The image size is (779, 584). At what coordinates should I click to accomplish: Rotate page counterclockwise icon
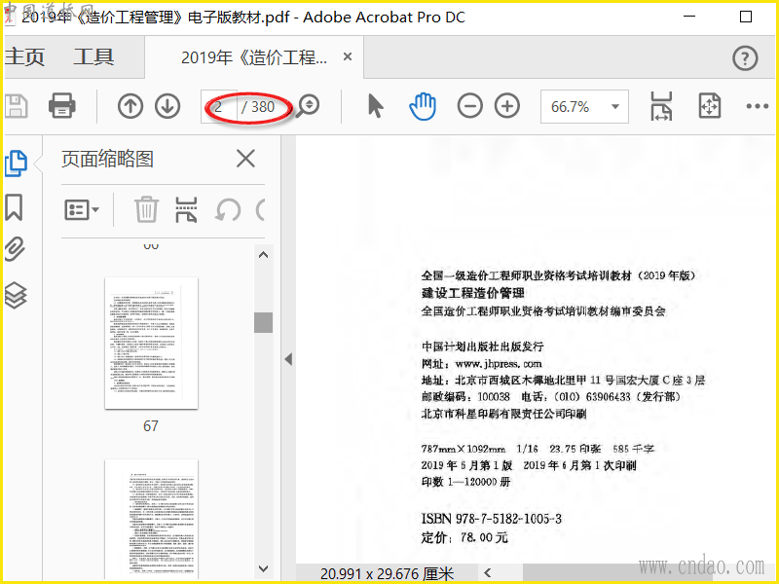point(228,210)
